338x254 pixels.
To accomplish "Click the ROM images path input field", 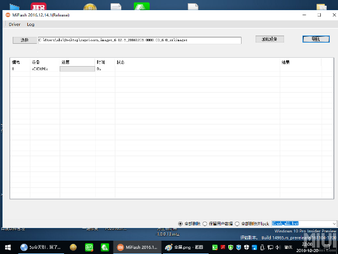I will point(140,40).
